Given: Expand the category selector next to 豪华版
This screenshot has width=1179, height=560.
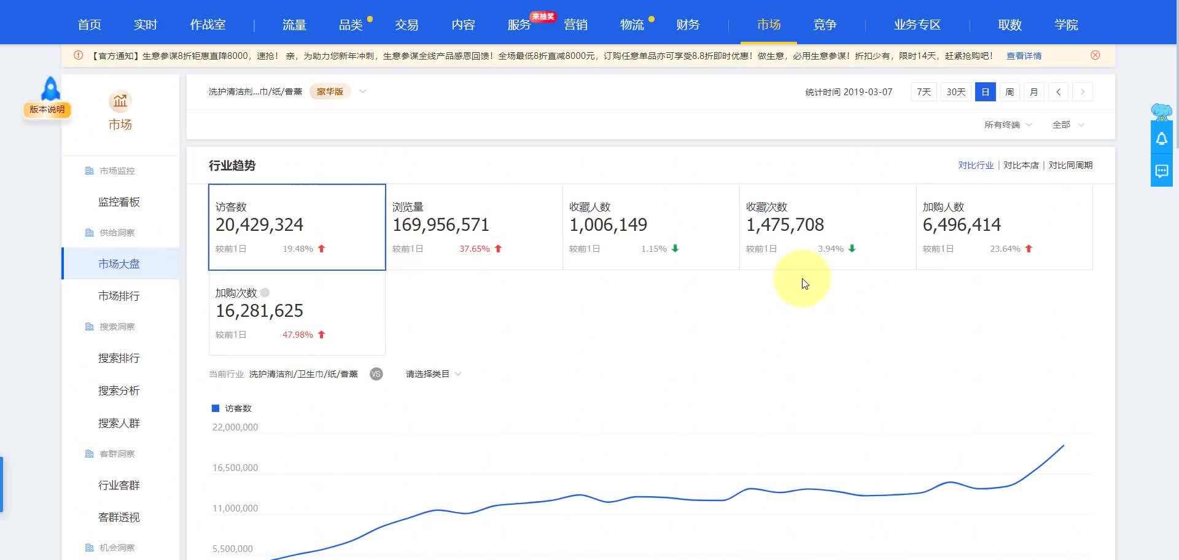Looking at the screenshot, I should 363,91.
